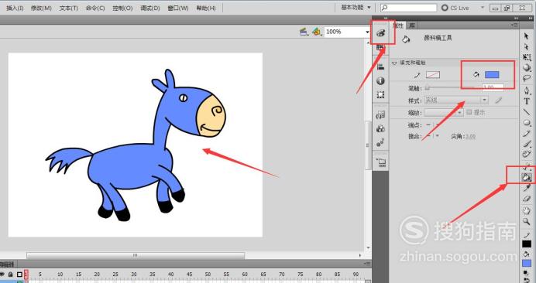536x283 pixels.
Task: Open the 文本(T) menu
Action: (69, 8)
